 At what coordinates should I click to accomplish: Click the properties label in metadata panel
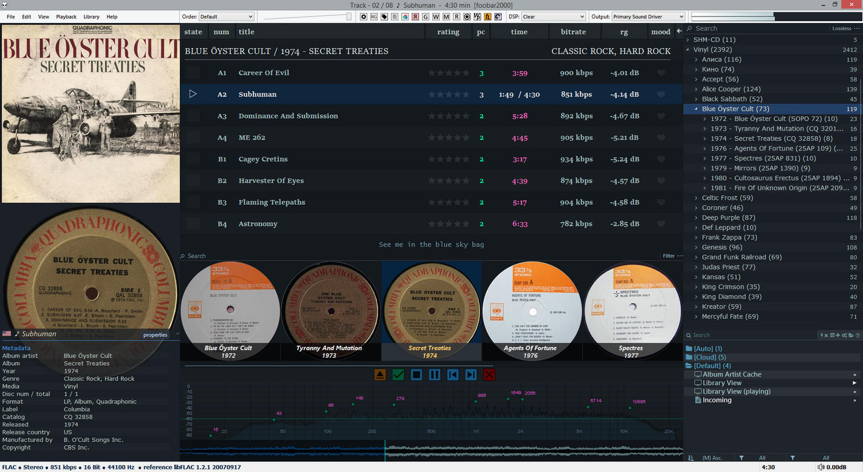[155, 335]
